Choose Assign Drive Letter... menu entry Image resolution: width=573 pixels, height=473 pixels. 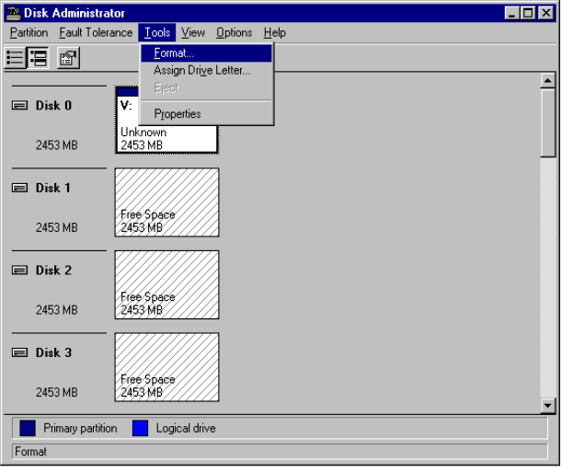tap(201, 70)
